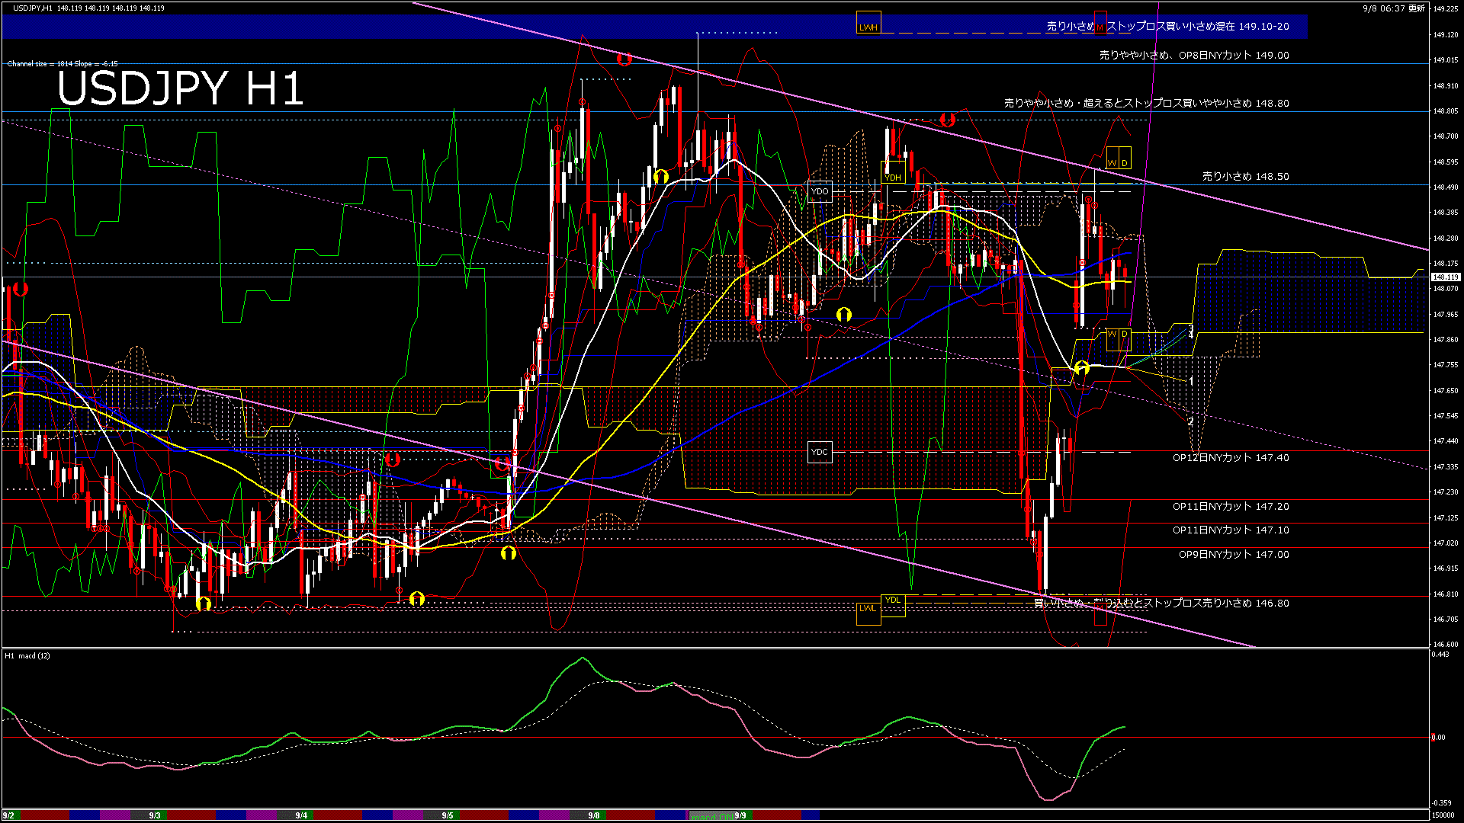Click the 148.805 price axis label
This screenshot has height=823, width=1464.
point(1446,111)
